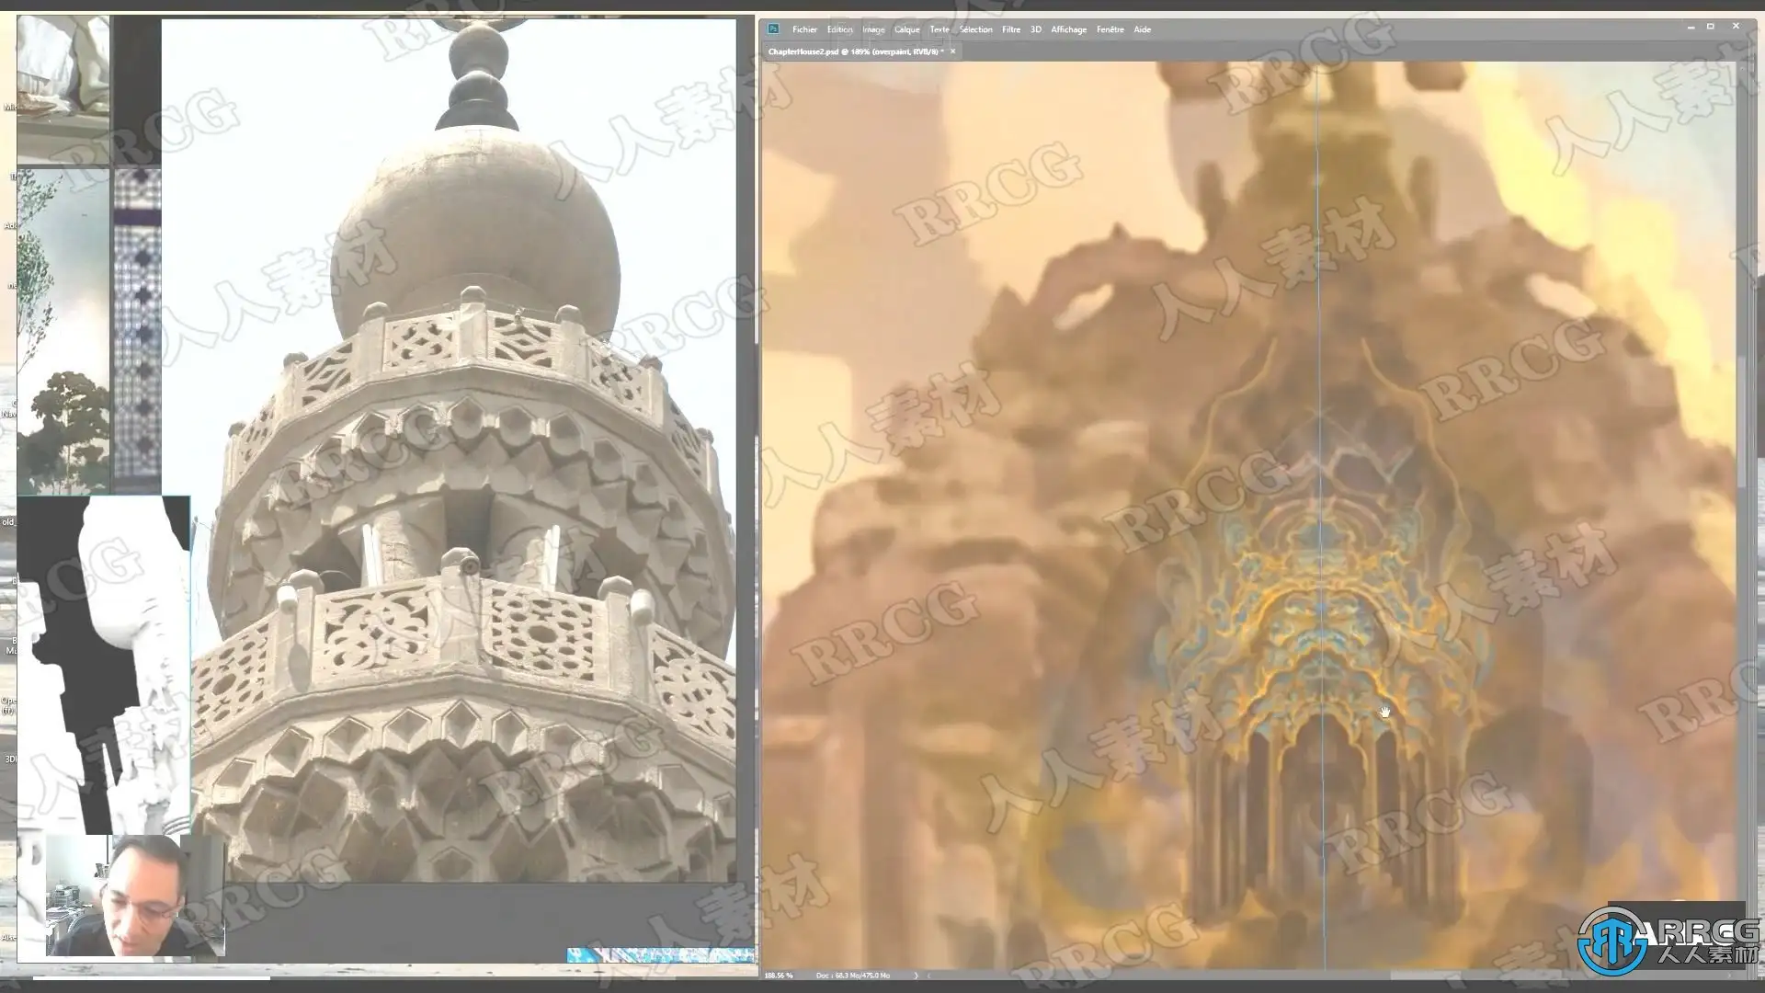Select the ChapterHouse2.psd document tab
The image size is (1765, 993).
[x=855, y=51]
